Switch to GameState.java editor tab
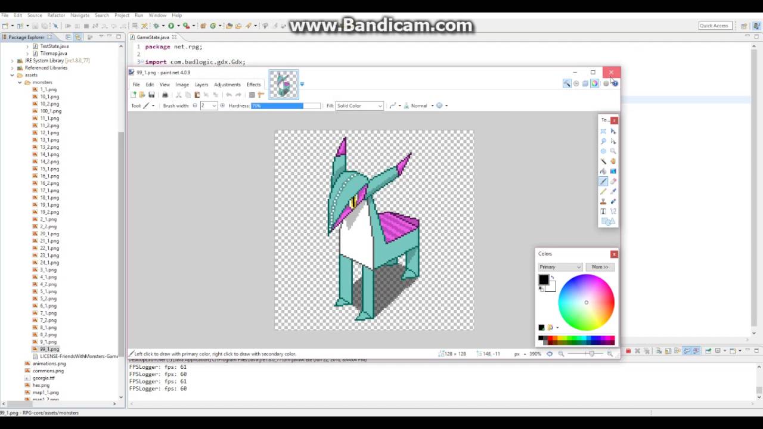 (153, 37)
